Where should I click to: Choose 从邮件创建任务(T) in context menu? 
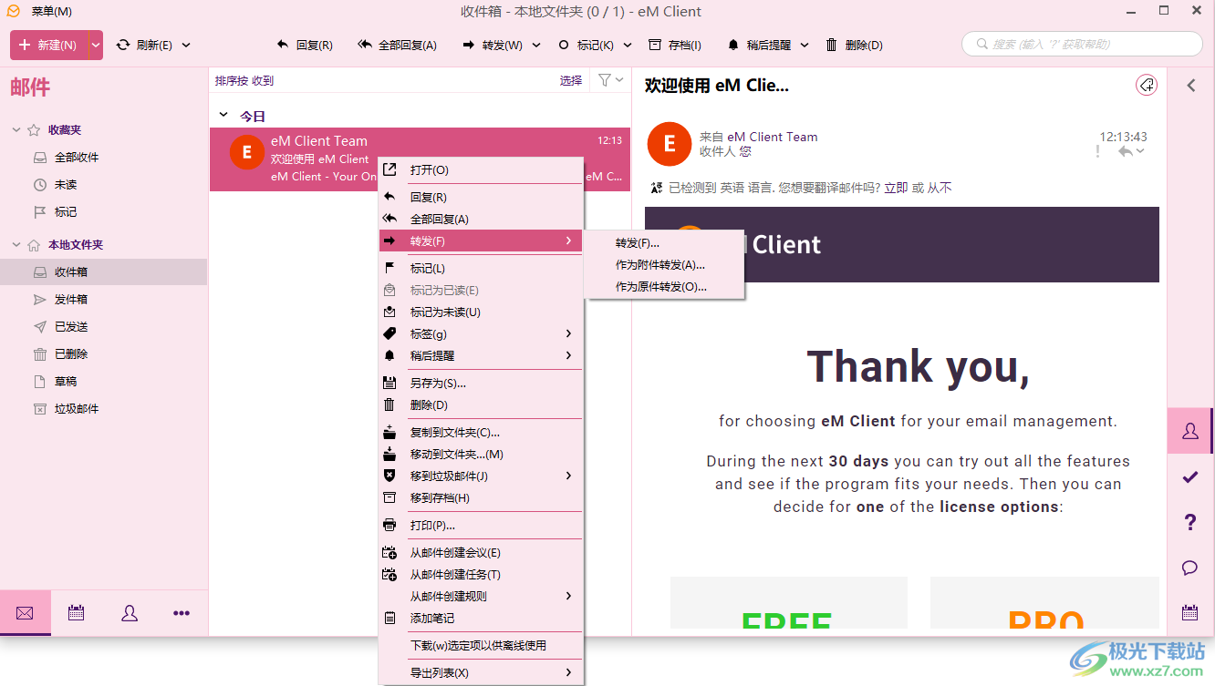tap(481, 575)
